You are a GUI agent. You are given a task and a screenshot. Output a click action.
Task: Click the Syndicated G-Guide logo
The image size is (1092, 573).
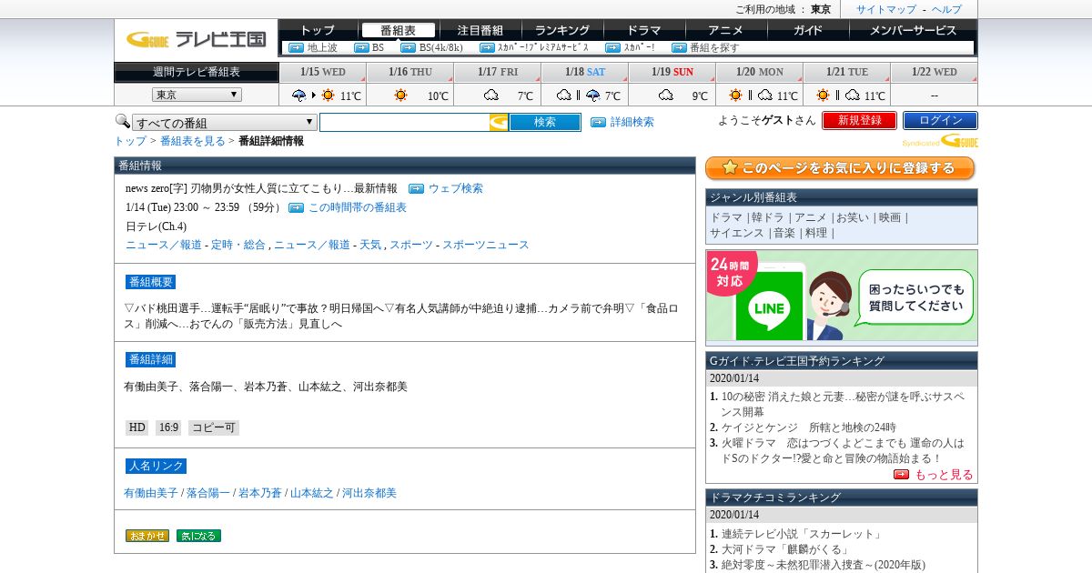coord(940,141)
